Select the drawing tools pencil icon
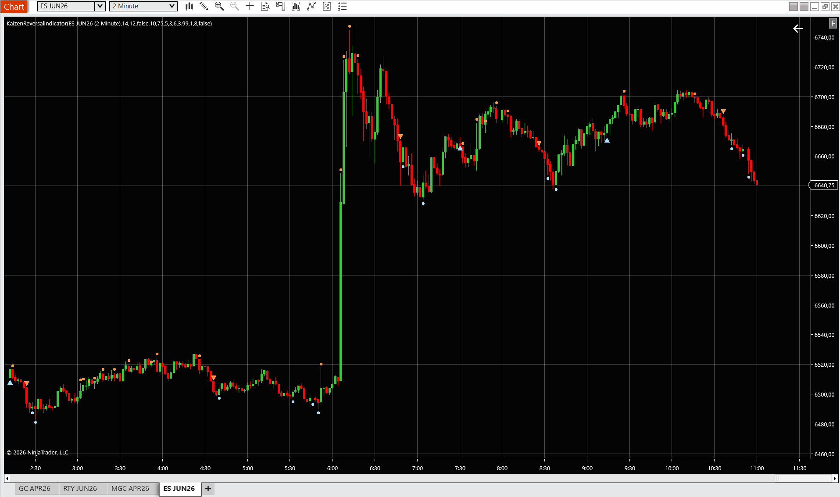The image size is (840, 497). (204, 6)
